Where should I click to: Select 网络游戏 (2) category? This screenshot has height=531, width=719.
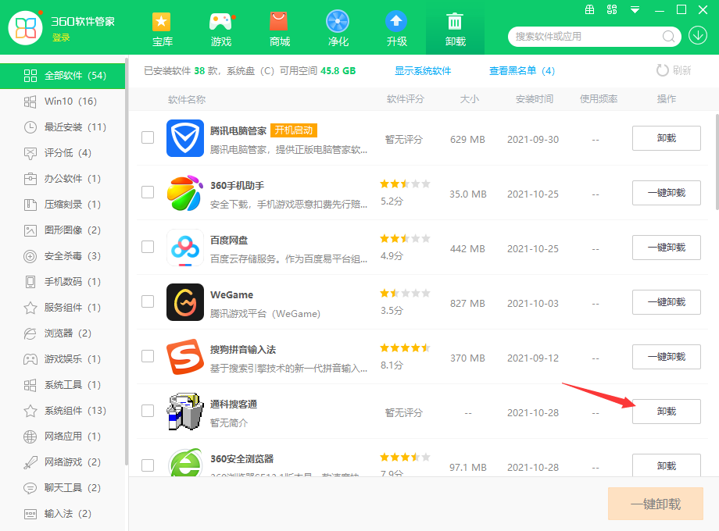pos(63,462)
